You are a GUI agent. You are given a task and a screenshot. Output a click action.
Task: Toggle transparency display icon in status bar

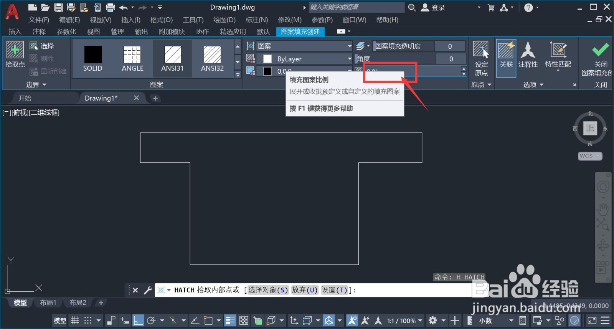(x=244, y=320)
